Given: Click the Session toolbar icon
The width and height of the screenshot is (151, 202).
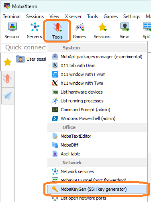Looking at the screenshot, I should tap(12, 31).
